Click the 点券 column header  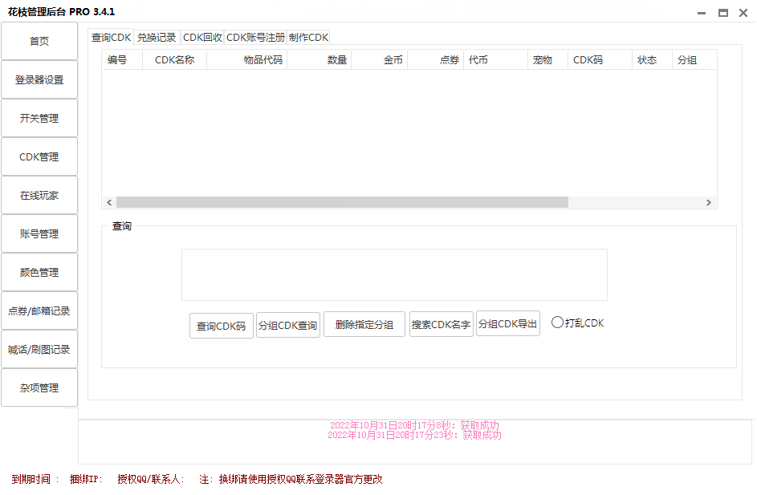coord(435,60)
